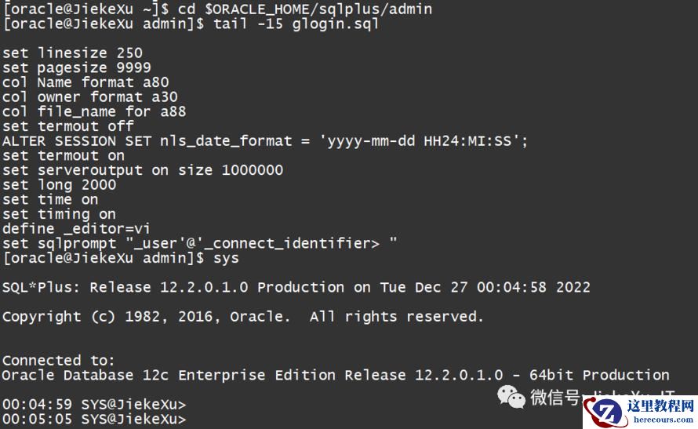Viewport: 698px width, 429px height.
Task: Click the 'set linesize 250' line
Action: (73, 53)
